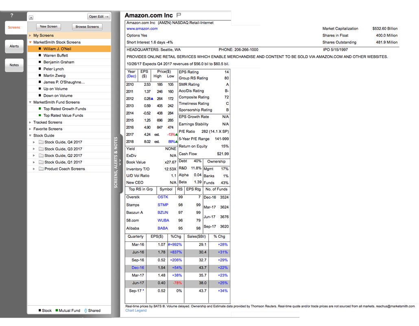
Task: Select Top Rated Growth Funds screen
Action: click(x=70, y=109)
